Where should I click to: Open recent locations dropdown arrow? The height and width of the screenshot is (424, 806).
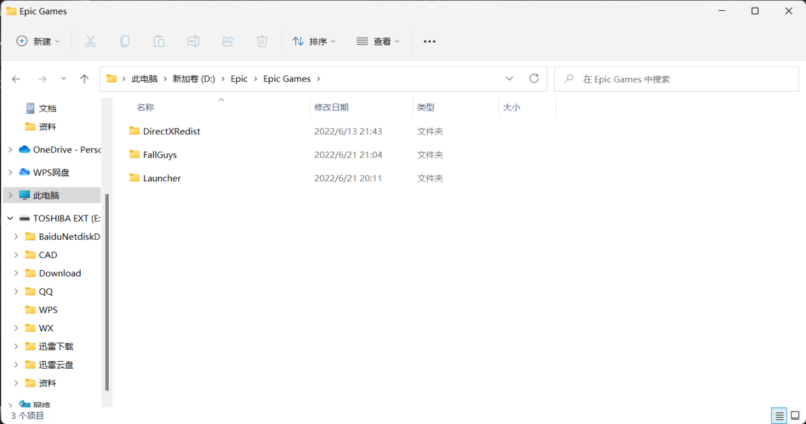coord(64,79)
